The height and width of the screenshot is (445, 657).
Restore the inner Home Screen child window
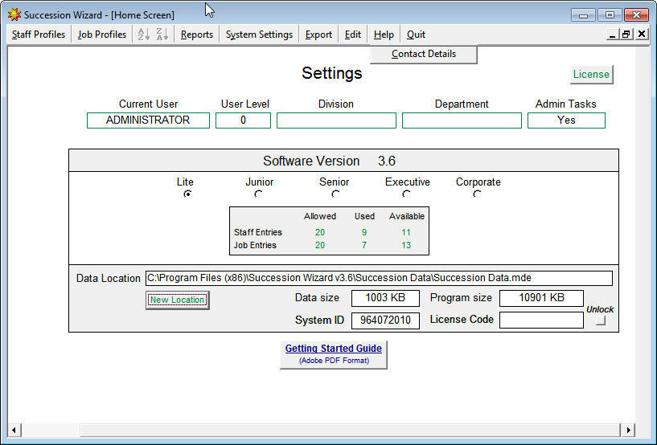tap(626, 35)
